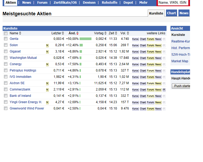
Task: Open Forum mini-button for Genta
Action: 151,39
